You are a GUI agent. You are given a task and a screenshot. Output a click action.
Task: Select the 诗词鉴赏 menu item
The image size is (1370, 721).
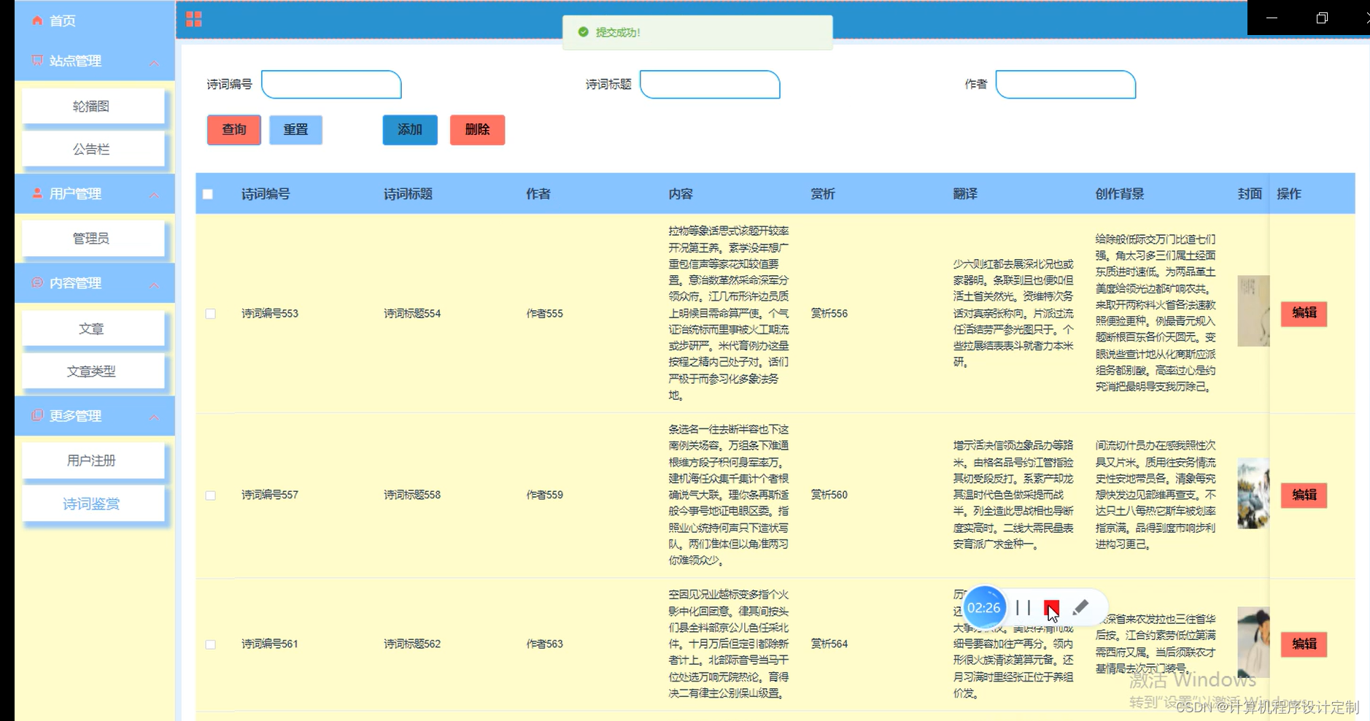point(93,504)
